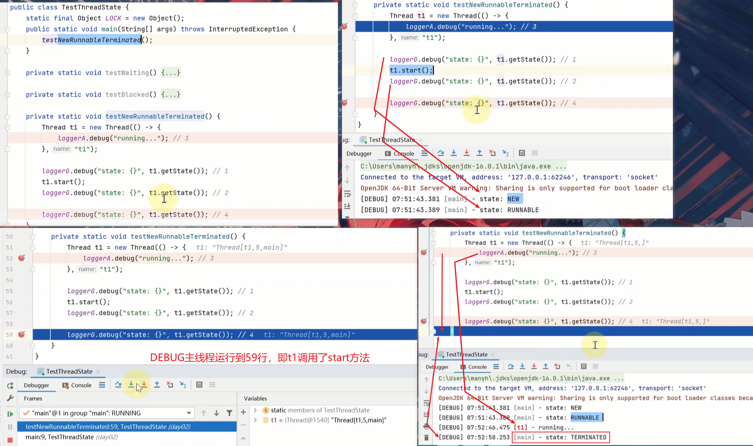Click the Rerun TestThreadState icon
The width and height of the screenshot is (753, 446).
[10, 385]
